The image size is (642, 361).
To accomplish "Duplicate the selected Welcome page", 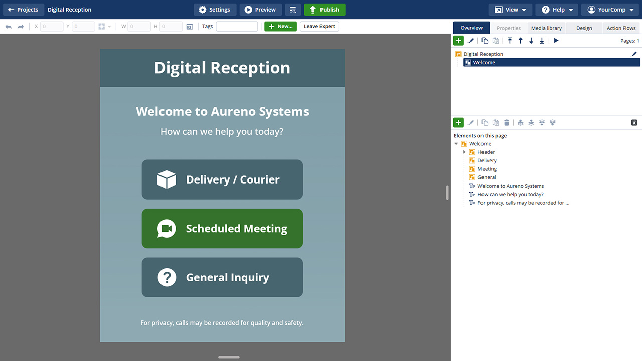I will coord(485,40).
